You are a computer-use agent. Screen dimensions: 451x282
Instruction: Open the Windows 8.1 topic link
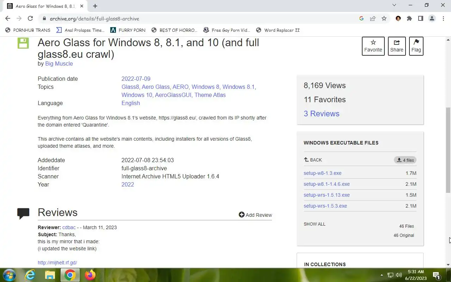tap(239, 87)
